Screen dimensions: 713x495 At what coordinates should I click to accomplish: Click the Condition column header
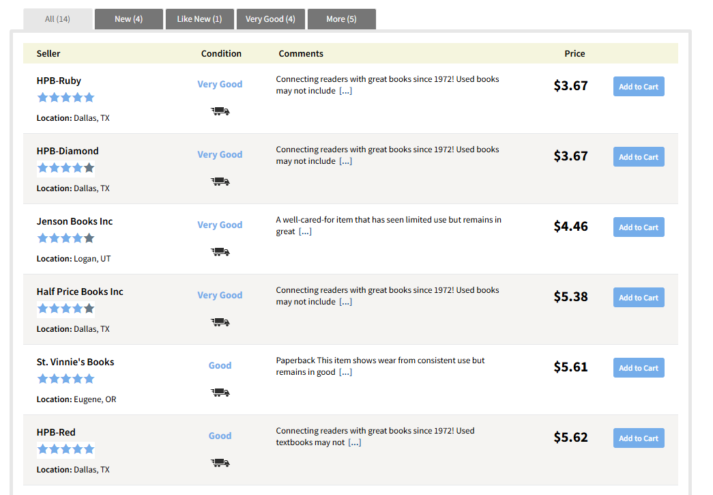pos(222,54)
